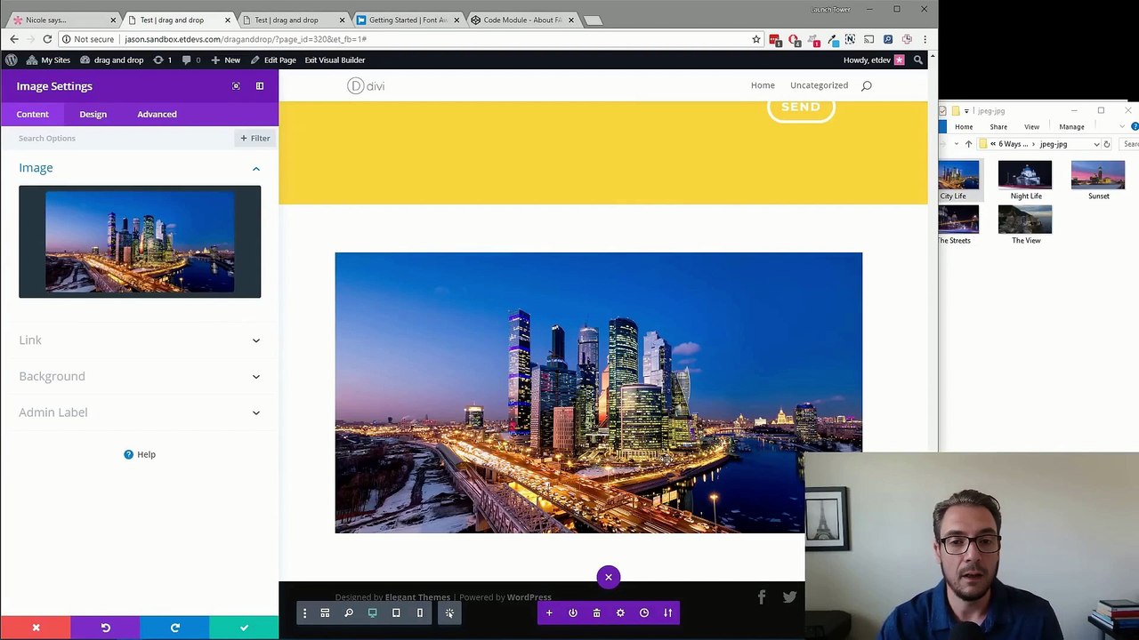
Task: Discard changes with red X button
Action: (36, 628)
